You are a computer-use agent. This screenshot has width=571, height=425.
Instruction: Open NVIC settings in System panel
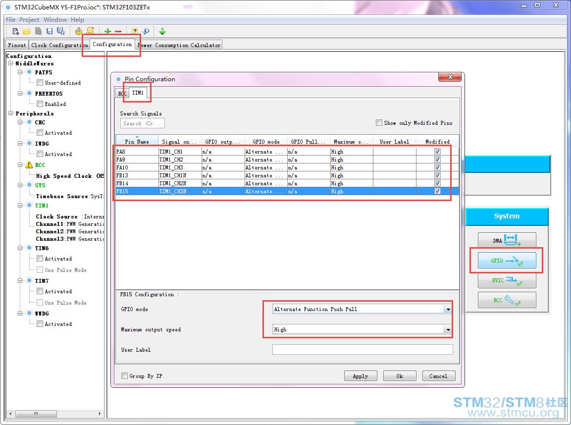click(507, 280)
